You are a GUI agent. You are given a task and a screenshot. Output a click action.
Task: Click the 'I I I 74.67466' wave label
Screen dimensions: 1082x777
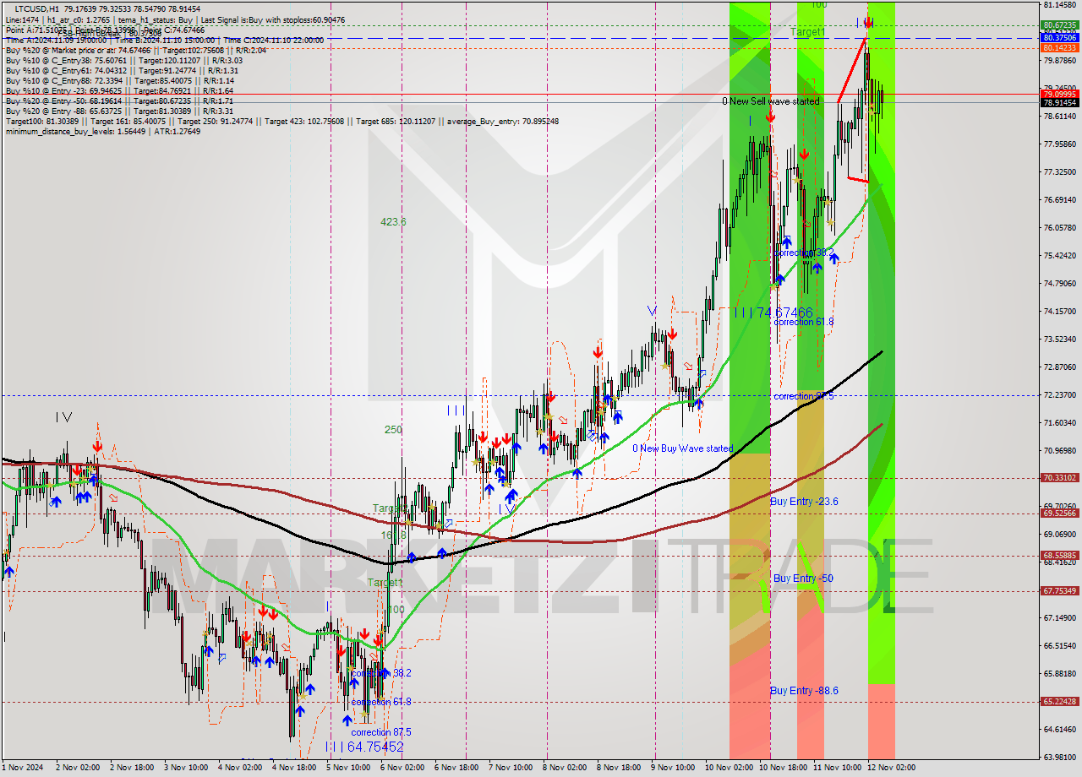(773, 312)
